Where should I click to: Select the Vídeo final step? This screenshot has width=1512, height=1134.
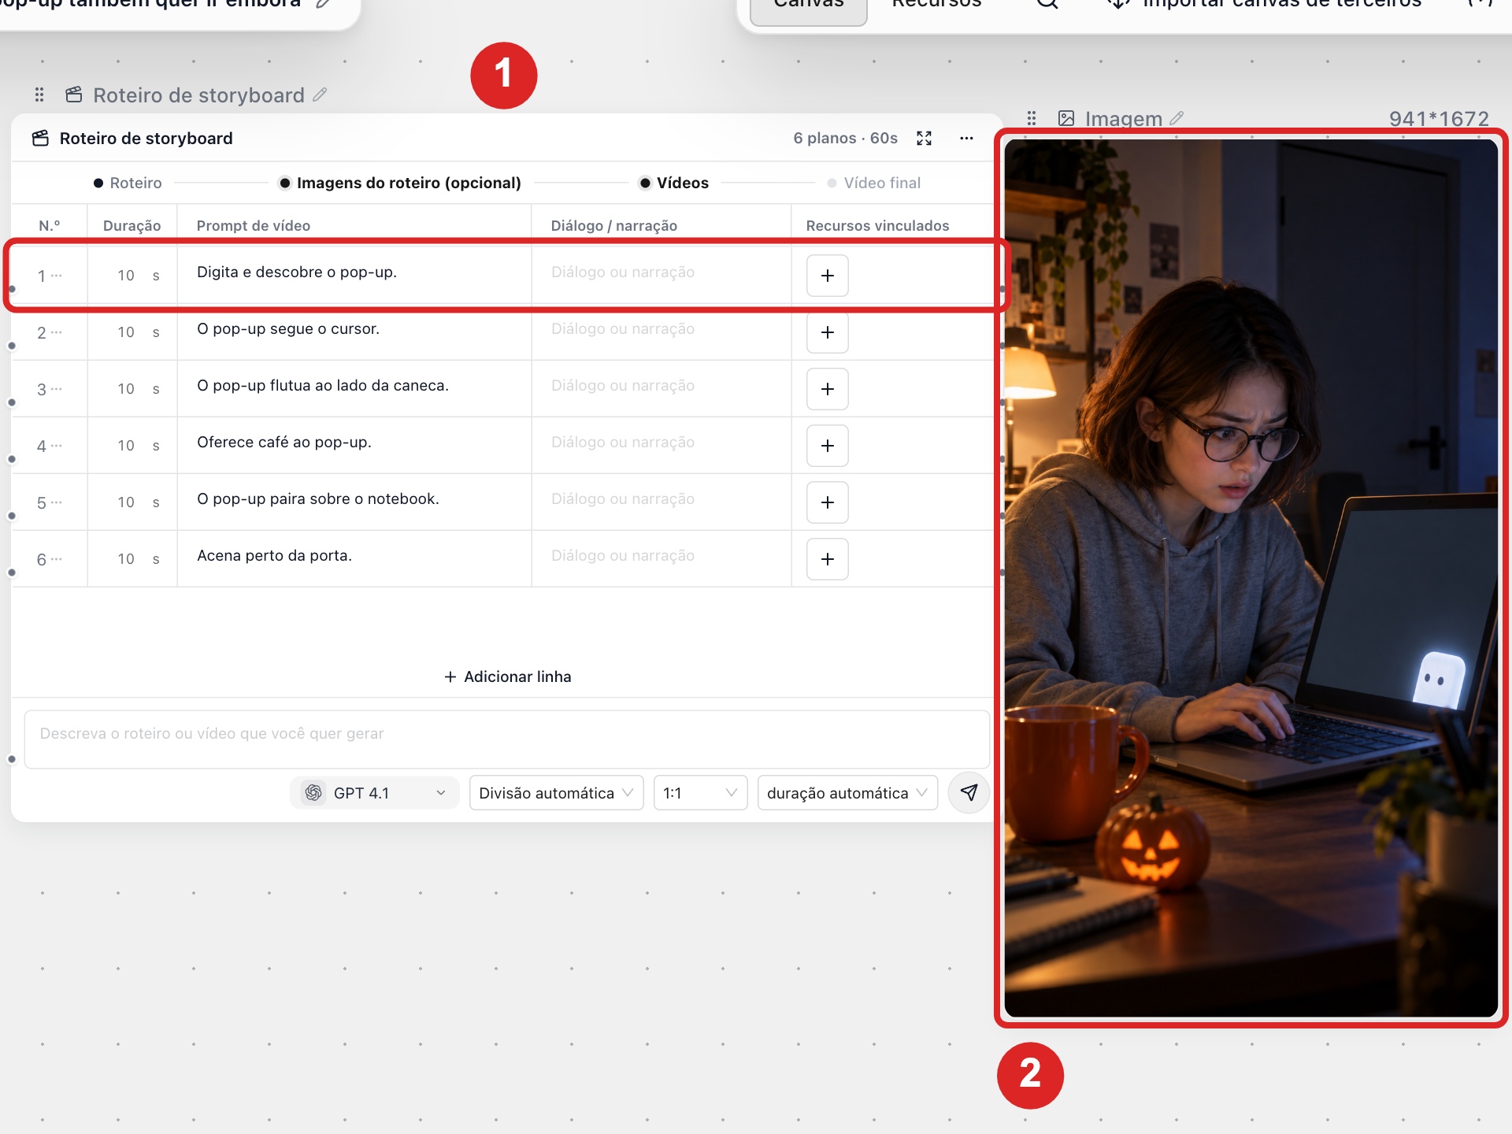[873, 183]
